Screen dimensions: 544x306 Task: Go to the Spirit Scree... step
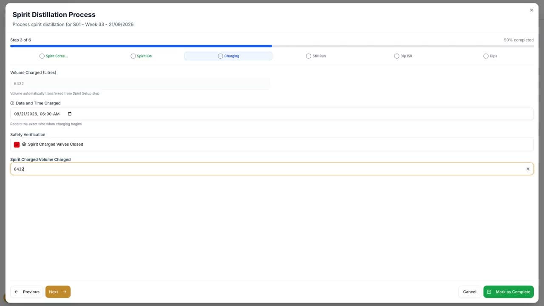point(54,56)
